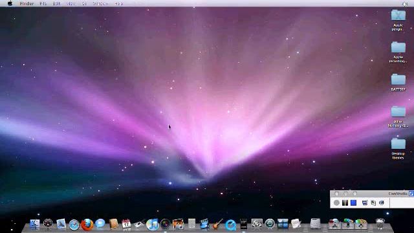Open the Finder menu in the menu bar

pyautogui.click(x=27, y=4)
